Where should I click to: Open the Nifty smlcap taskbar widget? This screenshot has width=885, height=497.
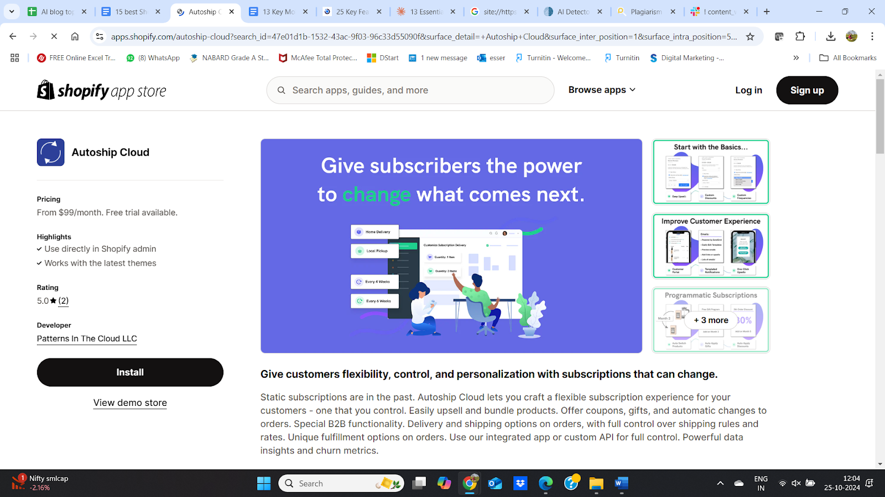pyautogui.click(x=40, y=483)
